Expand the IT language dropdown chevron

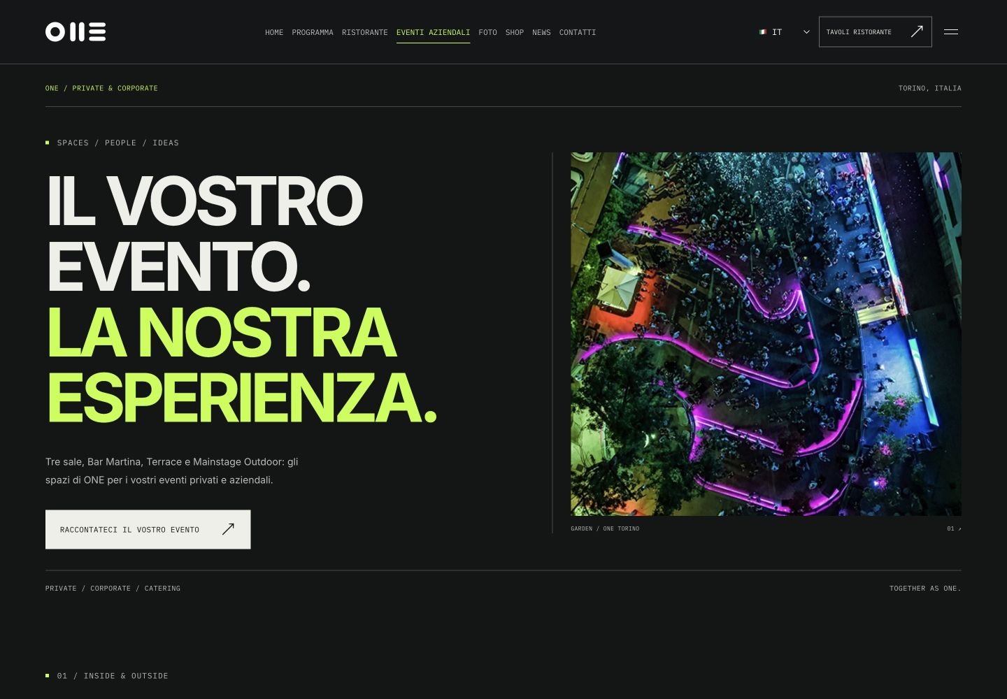pyautogui.click(x=806, y=32)
